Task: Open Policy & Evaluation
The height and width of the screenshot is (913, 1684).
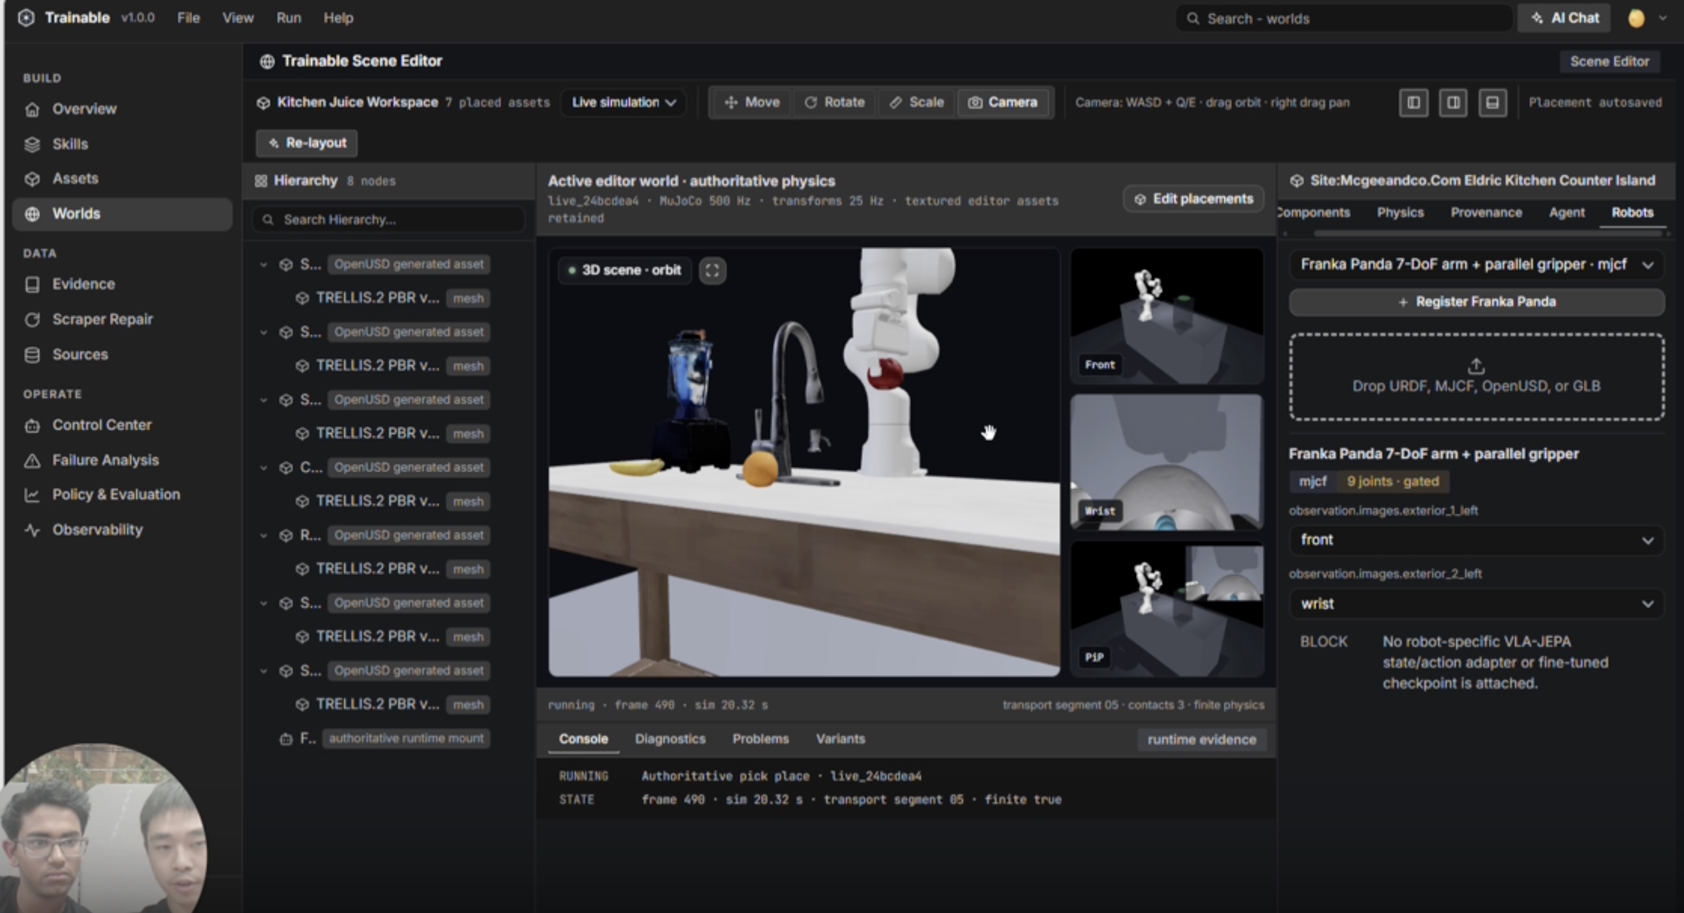Action: click(x=116, y=494)
